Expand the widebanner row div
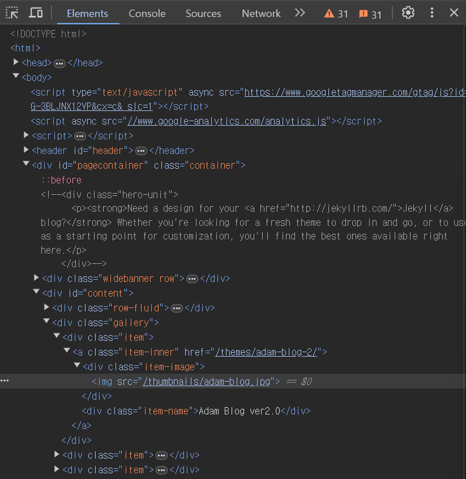The height and width of the screenshot is (479, 466). click(x=36, y=277)
